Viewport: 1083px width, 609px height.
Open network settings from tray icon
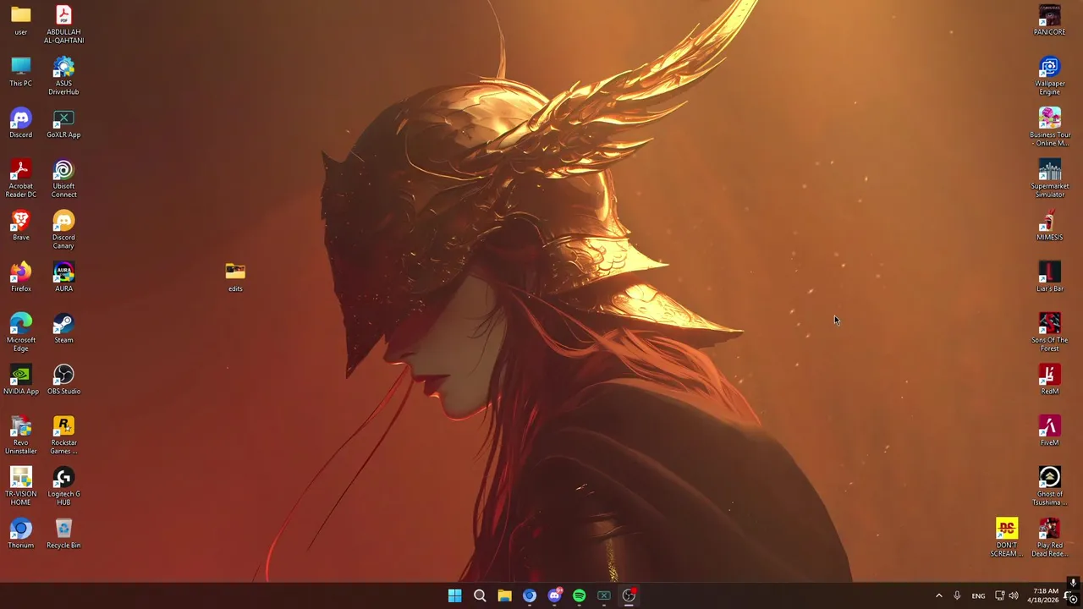coord(999,595)
